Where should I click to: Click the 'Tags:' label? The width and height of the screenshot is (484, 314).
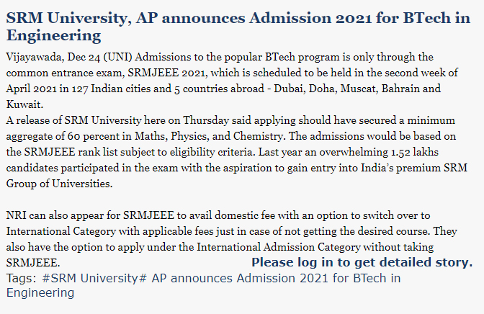pyautogui.click(x=22, y=277)
